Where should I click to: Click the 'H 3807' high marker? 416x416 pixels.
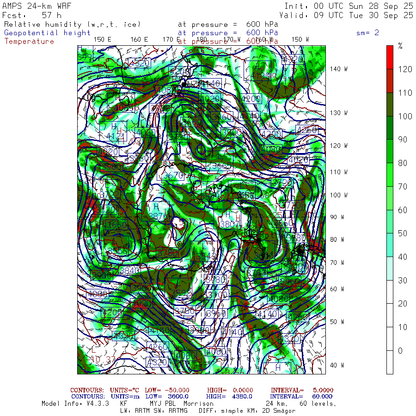tap(228, 219)
